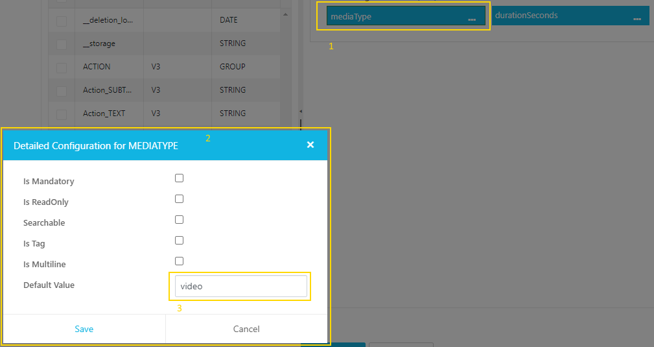Check the Action_SUBT... row checkbox
Viewport: 654px width, 347px height.
(62, 91)
